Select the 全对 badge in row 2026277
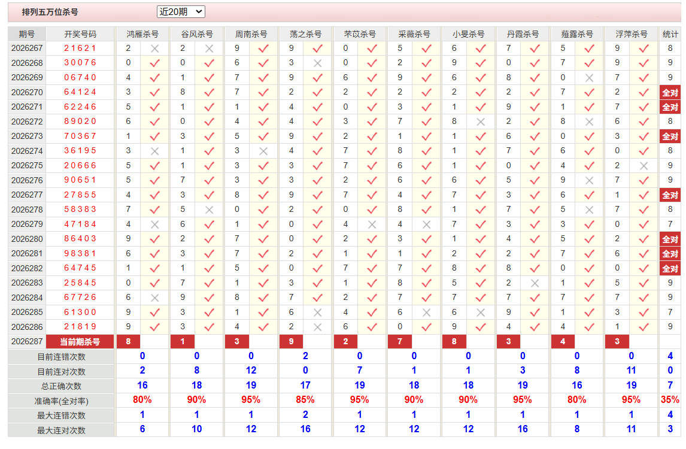 670,195
